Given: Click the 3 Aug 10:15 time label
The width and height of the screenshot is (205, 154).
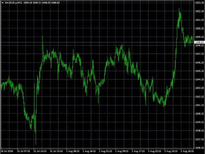Looking at the screenshot, I should pos(171,151).
